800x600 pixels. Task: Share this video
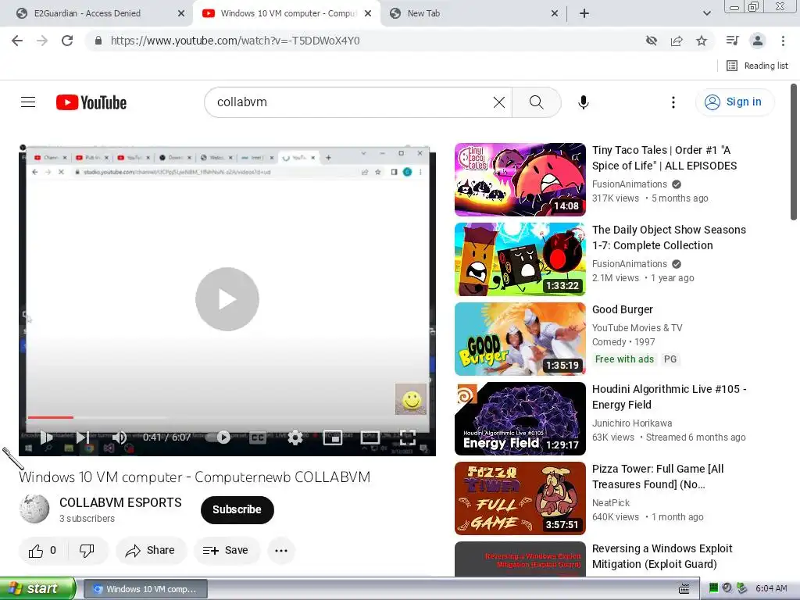(x=151, y=551)
